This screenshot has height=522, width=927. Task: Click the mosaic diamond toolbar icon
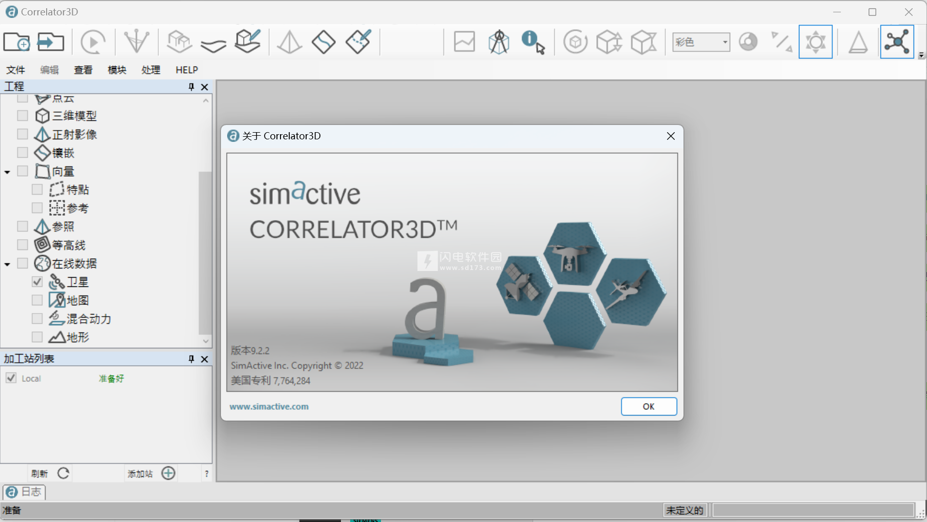coord(324,41)
